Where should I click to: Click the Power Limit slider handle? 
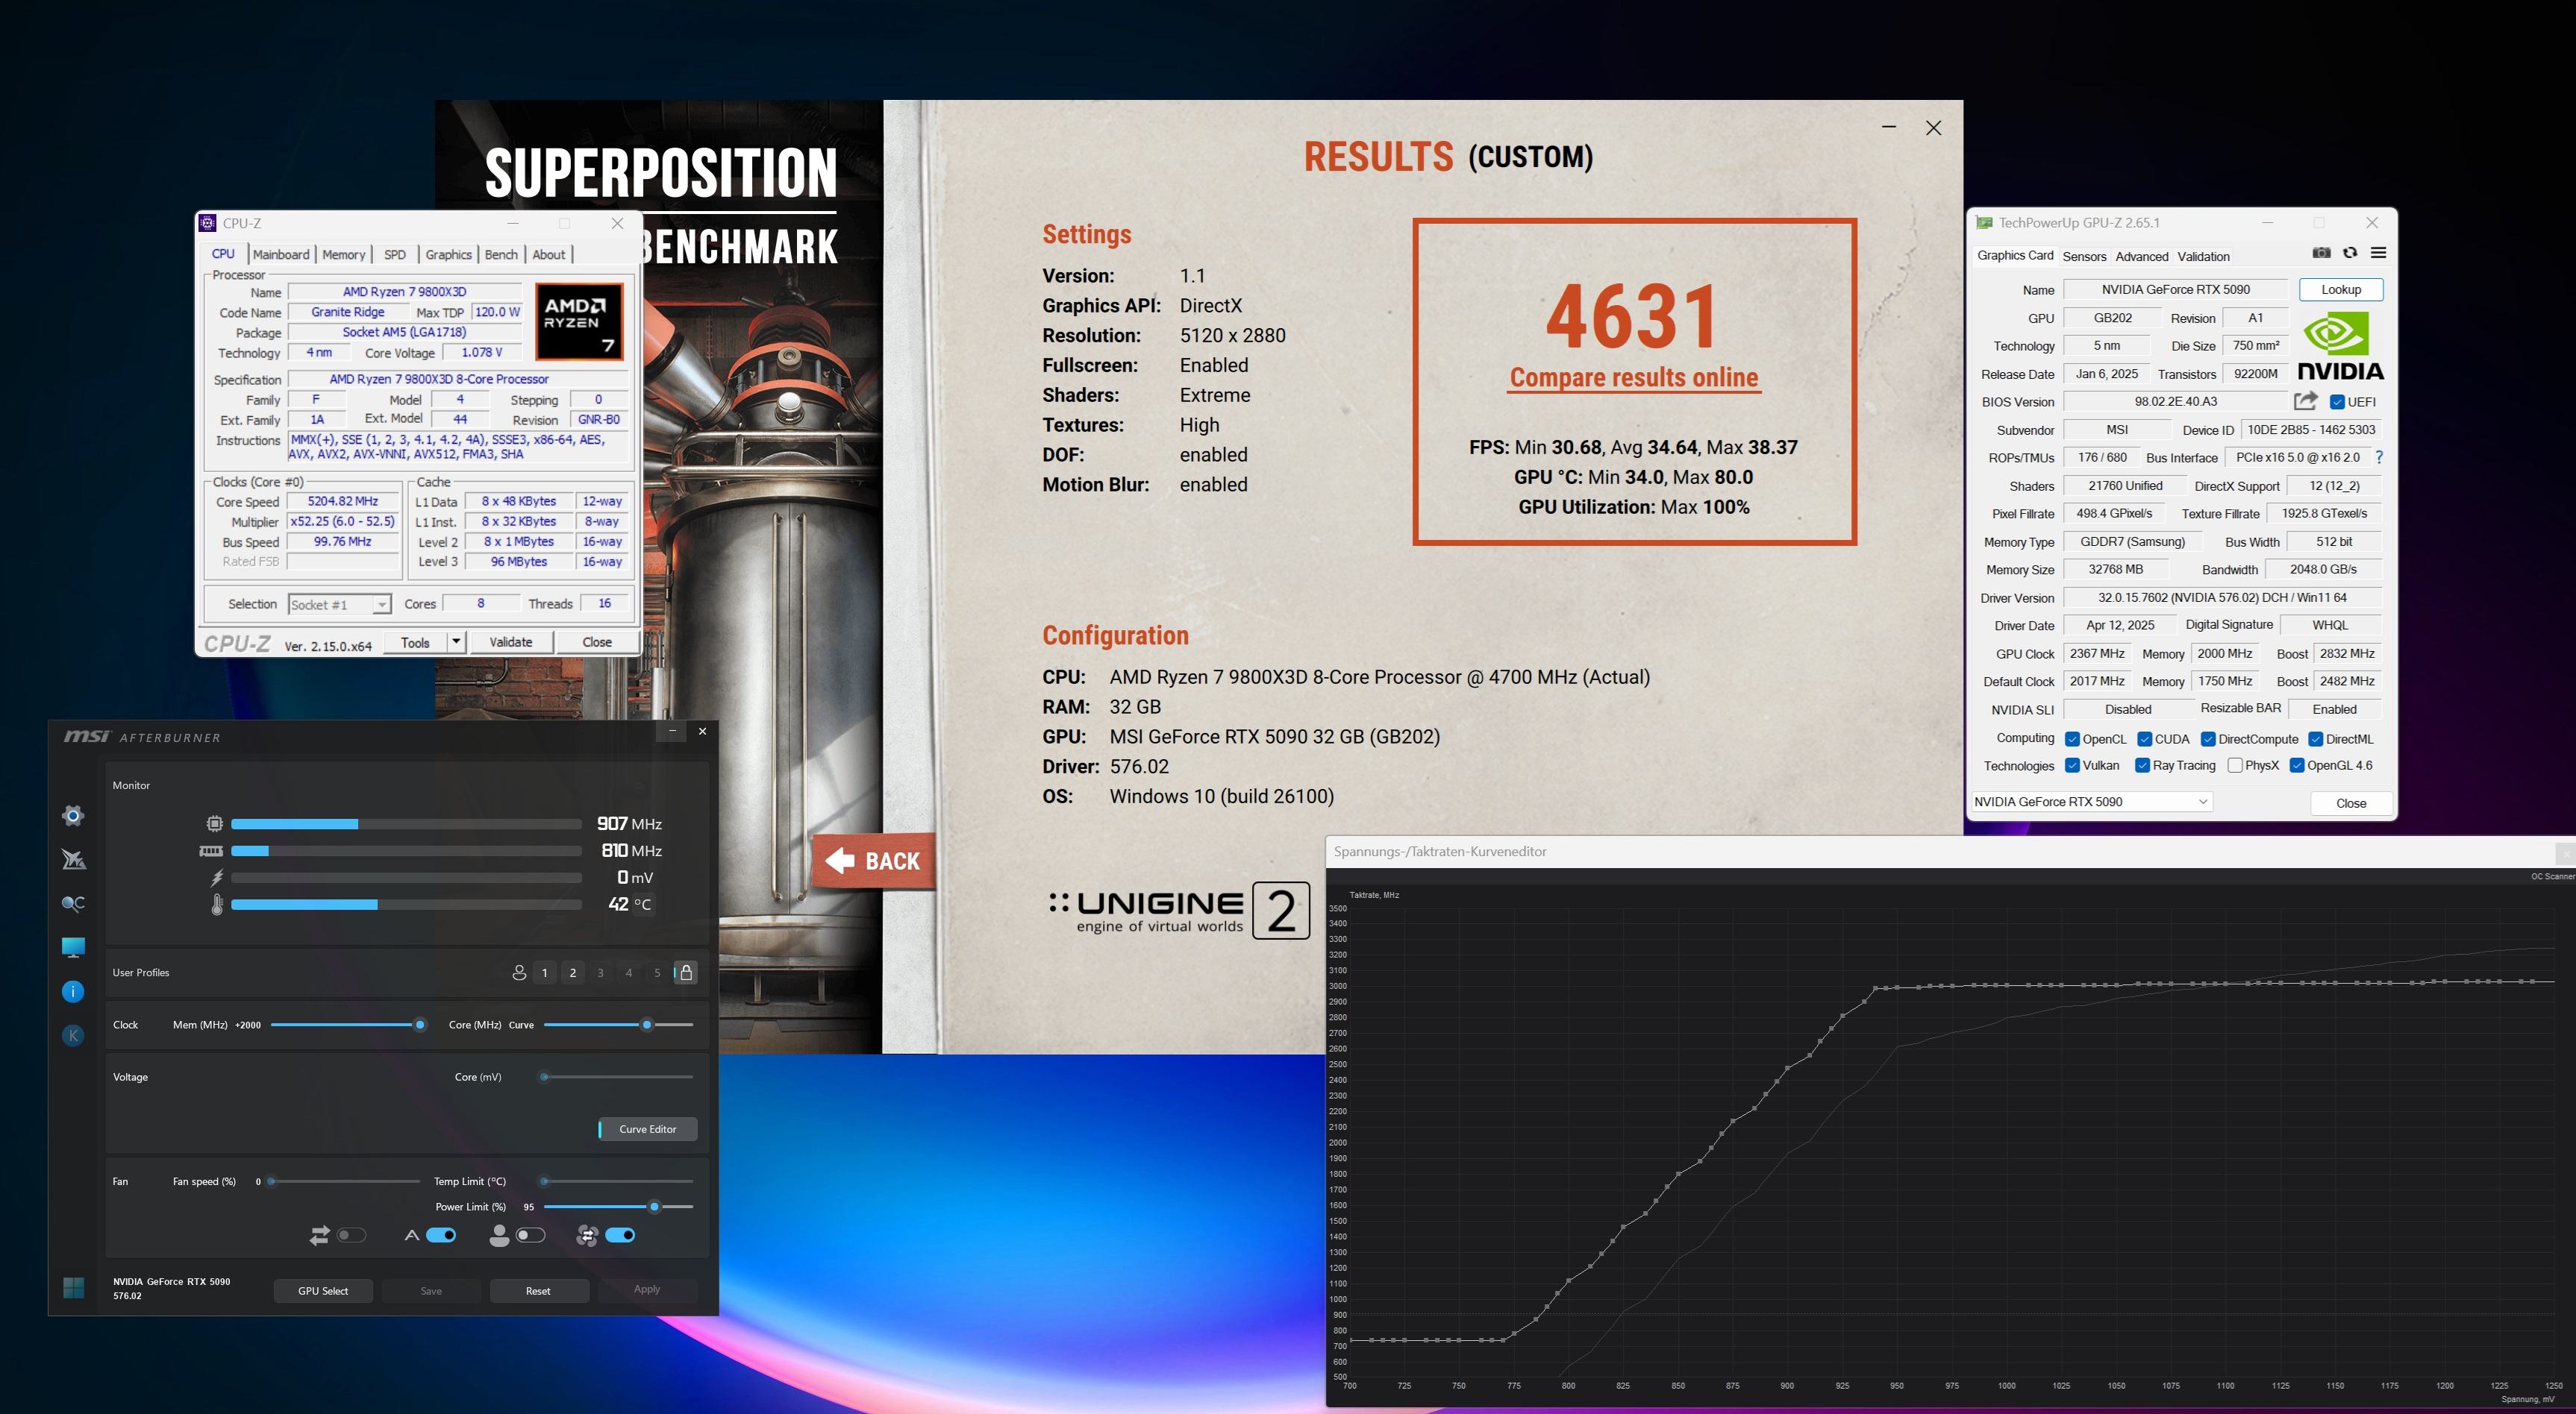[x=655, y=1207]
